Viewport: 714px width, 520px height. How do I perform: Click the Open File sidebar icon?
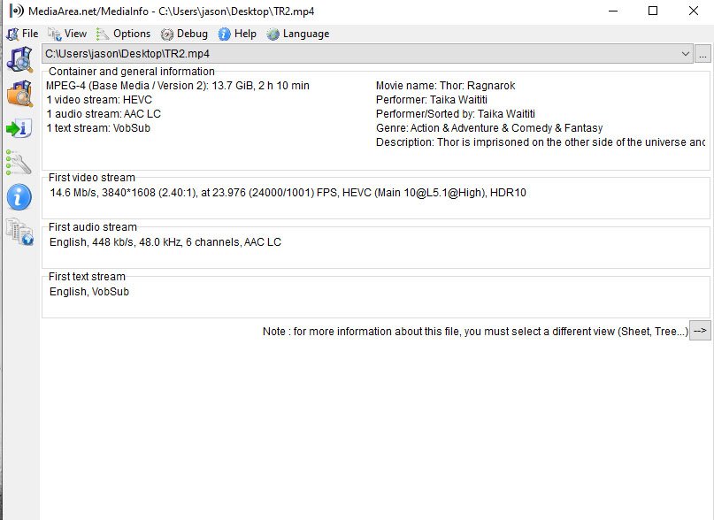(19, 59)
